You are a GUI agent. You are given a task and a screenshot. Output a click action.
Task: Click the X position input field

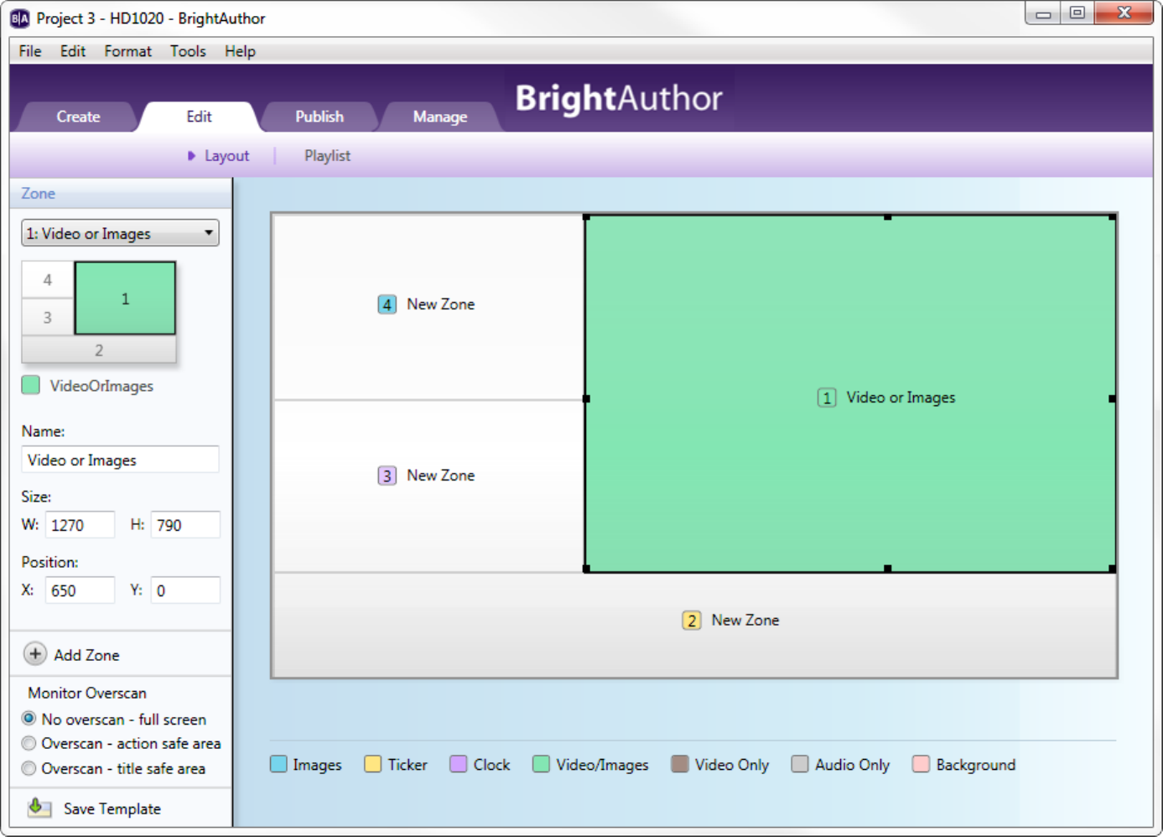click(x=80, y=590)
